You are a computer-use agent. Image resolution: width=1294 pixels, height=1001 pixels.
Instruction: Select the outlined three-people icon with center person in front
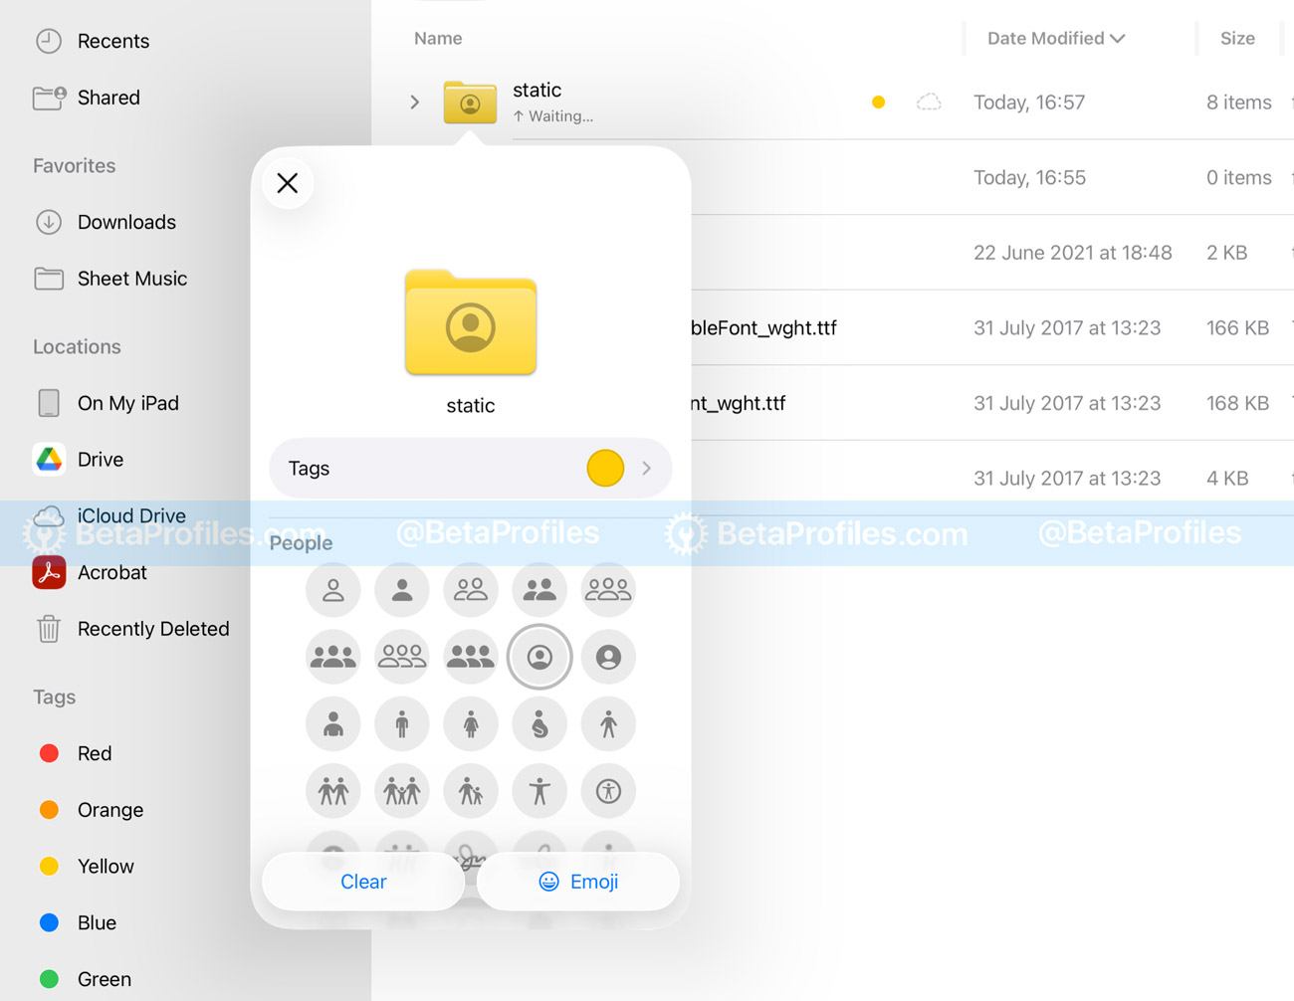click(x=608, y=590)
